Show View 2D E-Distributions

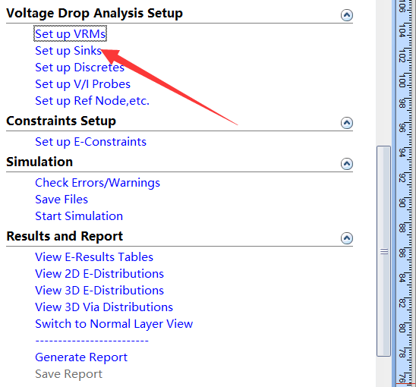pos(99,274)
